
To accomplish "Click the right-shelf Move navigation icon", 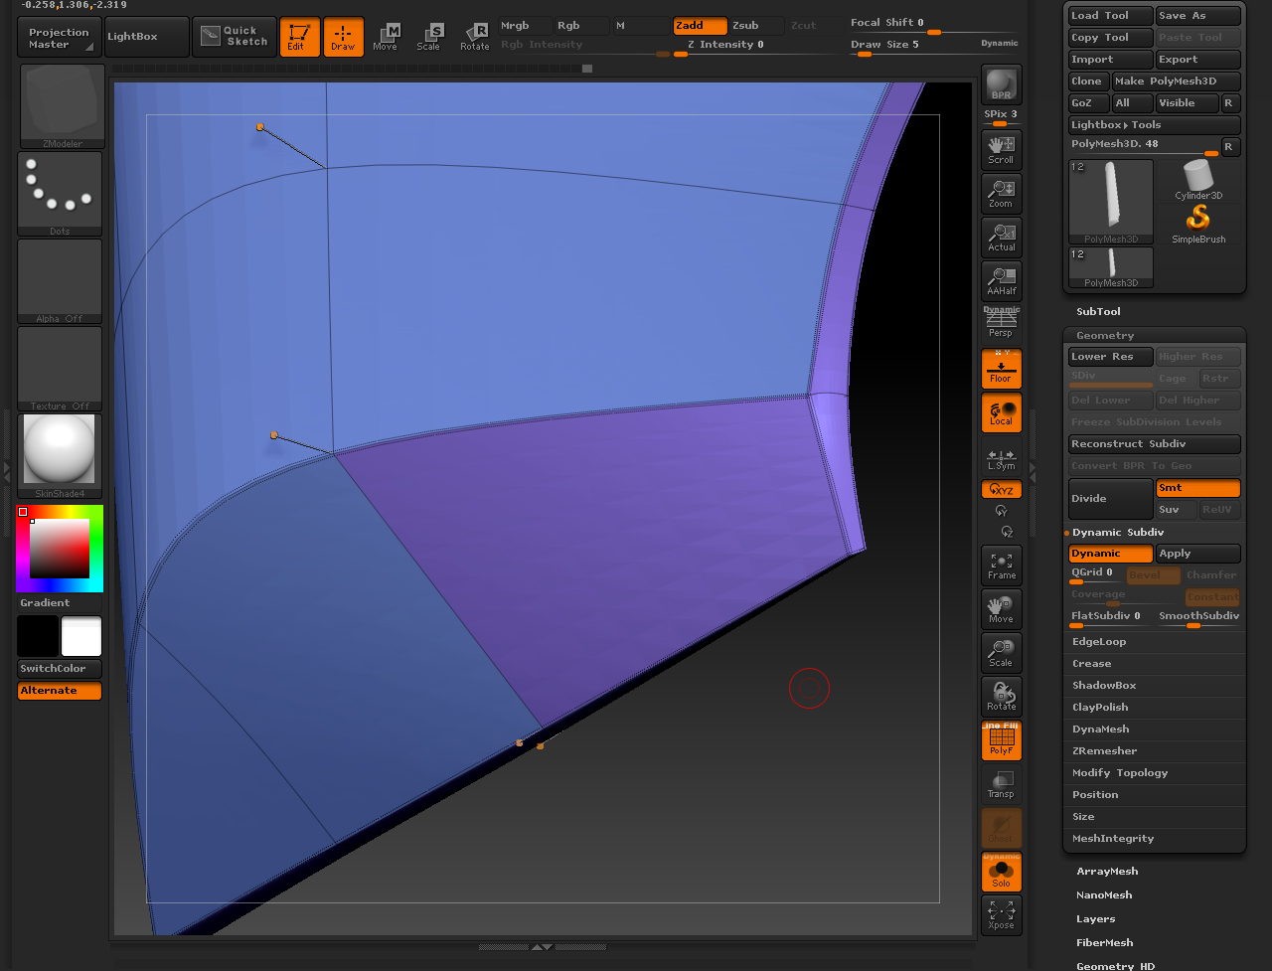I will point(1001,608).
